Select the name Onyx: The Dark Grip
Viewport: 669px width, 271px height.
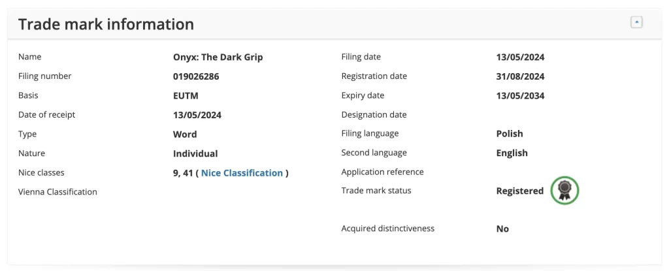(x=218, y=57)
